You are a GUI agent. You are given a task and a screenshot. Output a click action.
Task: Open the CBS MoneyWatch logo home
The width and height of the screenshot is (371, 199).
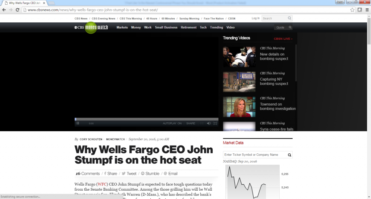tap(91, 27)
